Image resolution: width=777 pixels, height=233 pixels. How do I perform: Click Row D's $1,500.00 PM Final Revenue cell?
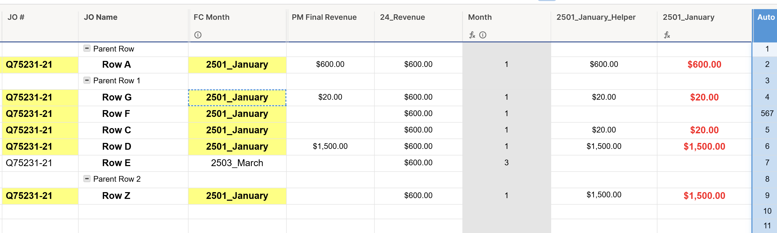pos(330,147)
